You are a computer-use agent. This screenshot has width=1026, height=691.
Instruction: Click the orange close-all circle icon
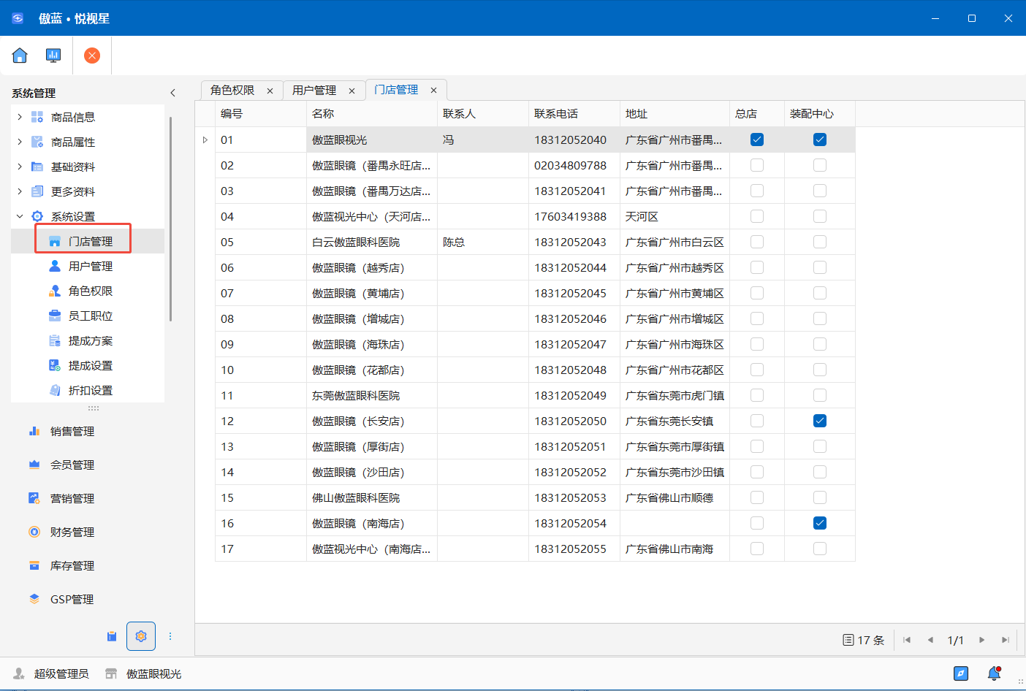pos(92,56)
